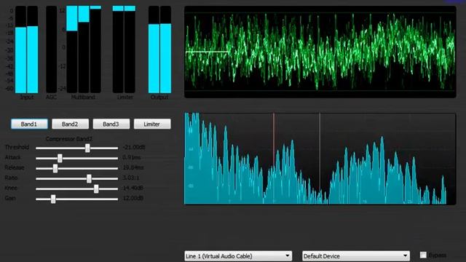The width and height of the screenshot is (466, 262).
Task: Click the Attack slider handle
Action: tap(60, 158)
